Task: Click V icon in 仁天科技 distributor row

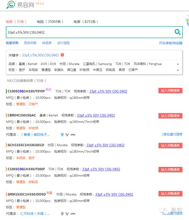Action: coord(67,214)
